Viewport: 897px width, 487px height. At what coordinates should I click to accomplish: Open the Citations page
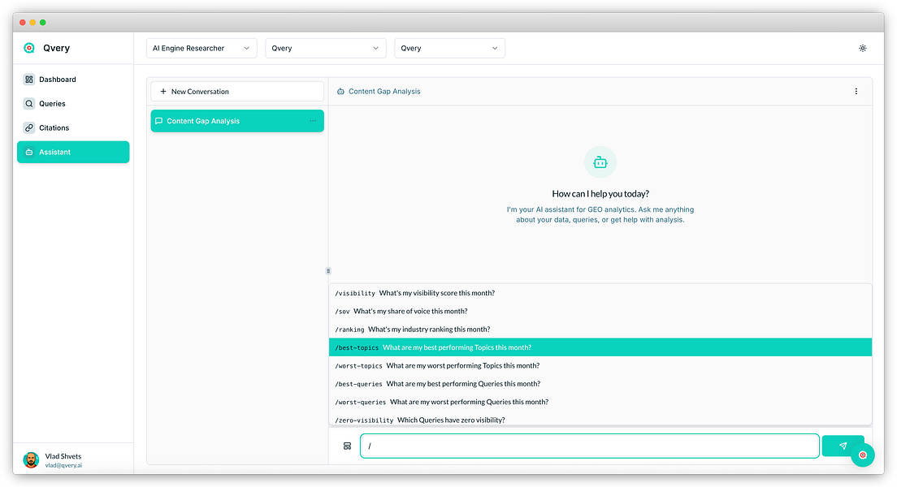click(73, 128)
